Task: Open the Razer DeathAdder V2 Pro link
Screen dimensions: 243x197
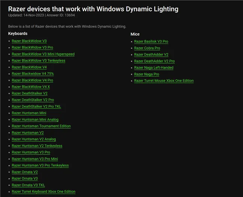Action: point(154,61)
